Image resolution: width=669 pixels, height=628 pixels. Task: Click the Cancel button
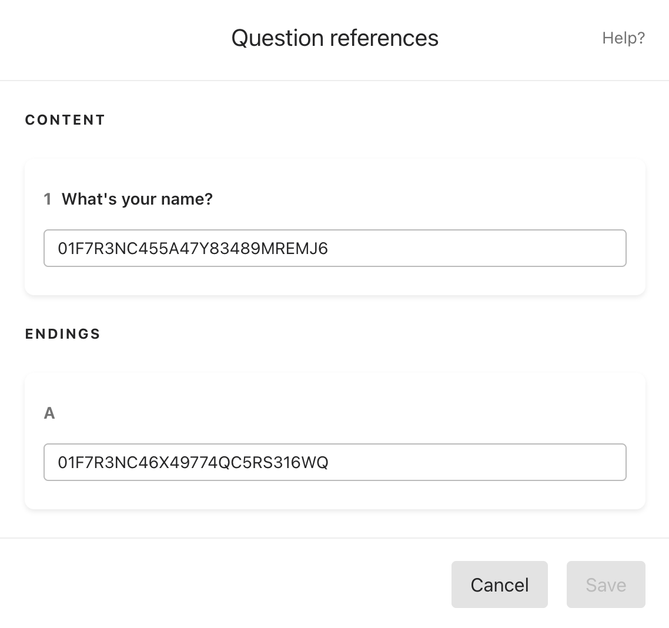pos(500,584)
